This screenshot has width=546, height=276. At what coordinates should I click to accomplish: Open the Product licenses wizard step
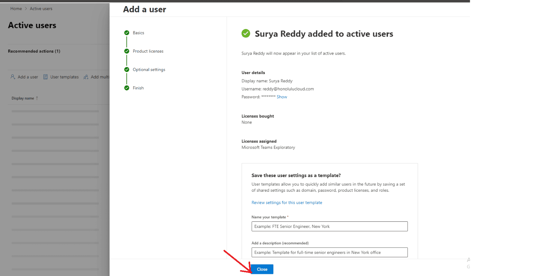[x=148, y=51]
